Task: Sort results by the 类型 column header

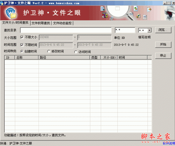Action: [x=95, y=58]
